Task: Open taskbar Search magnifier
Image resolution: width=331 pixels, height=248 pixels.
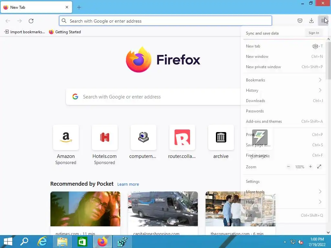Action: 24,242
